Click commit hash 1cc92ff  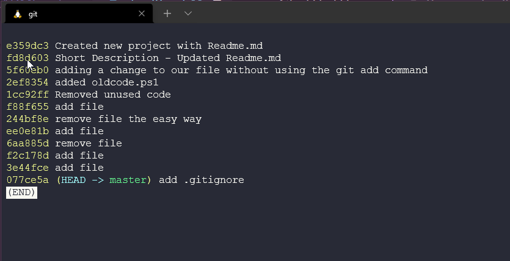coord(27,95)
